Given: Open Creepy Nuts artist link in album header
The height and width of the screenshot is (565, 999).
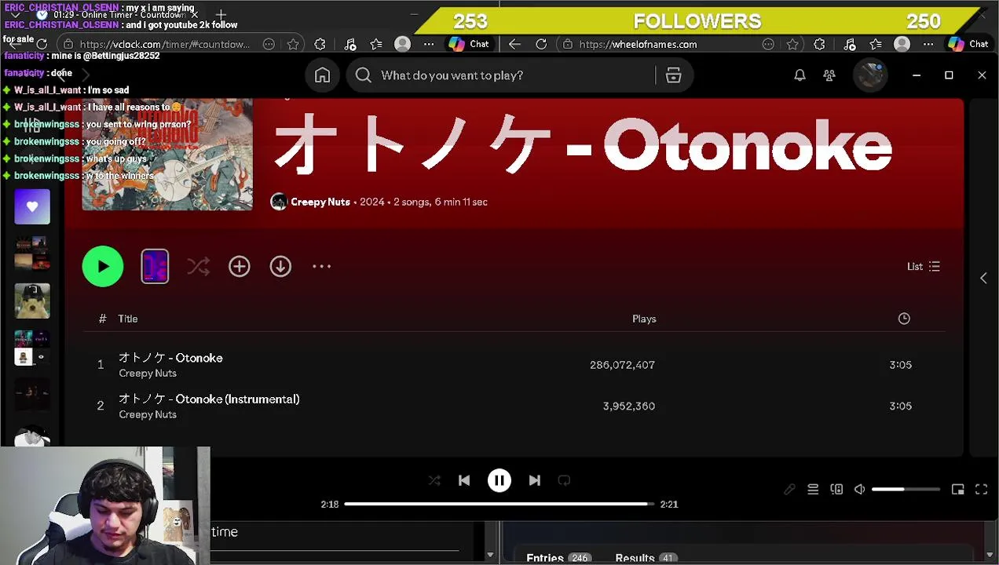Looking at the screenshot, I should point(320,202).
